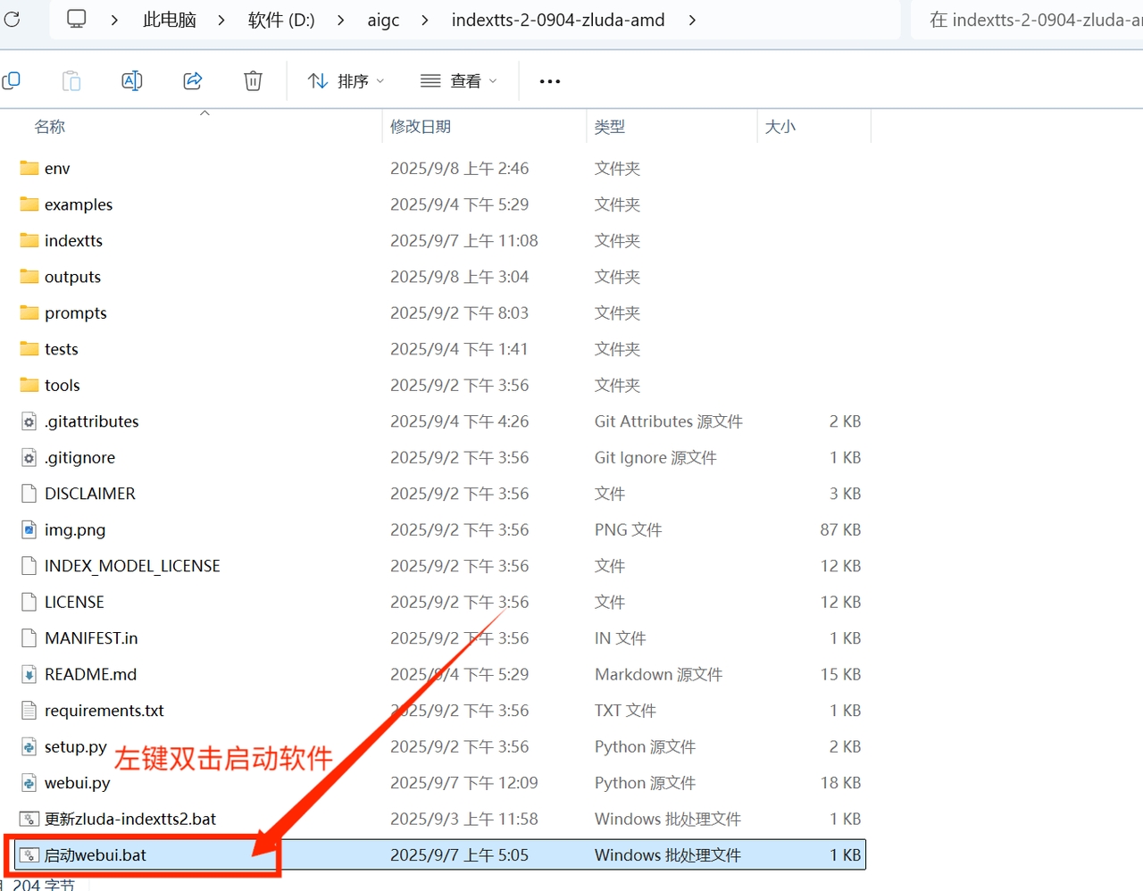Click the rename icon in toolbar
Viewport: 1143px width, 891px height.
132,81
